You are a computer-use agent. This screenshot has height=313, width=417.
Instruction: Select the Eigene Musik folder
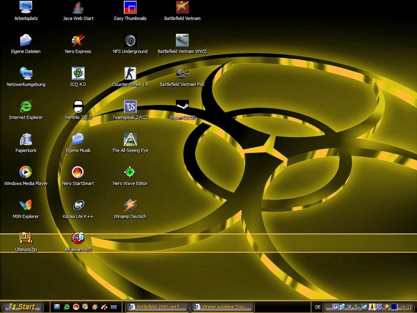[x=78, y=143]
